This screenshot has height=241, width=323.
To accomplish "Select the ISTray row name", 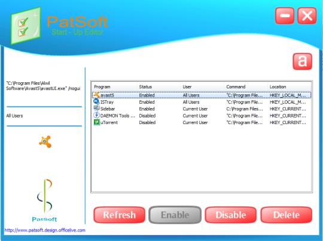I will coord(107,102).
